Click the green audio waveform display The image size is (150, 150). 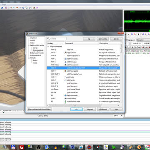pos(137,21)
